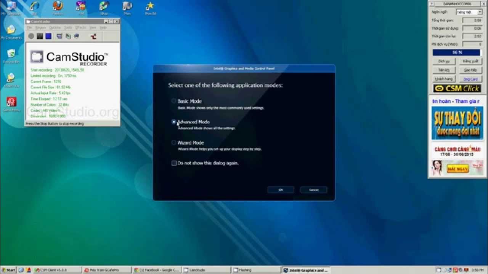
Task: Click the Pause button in CamStudio toolbar
Action: [40, 36]
